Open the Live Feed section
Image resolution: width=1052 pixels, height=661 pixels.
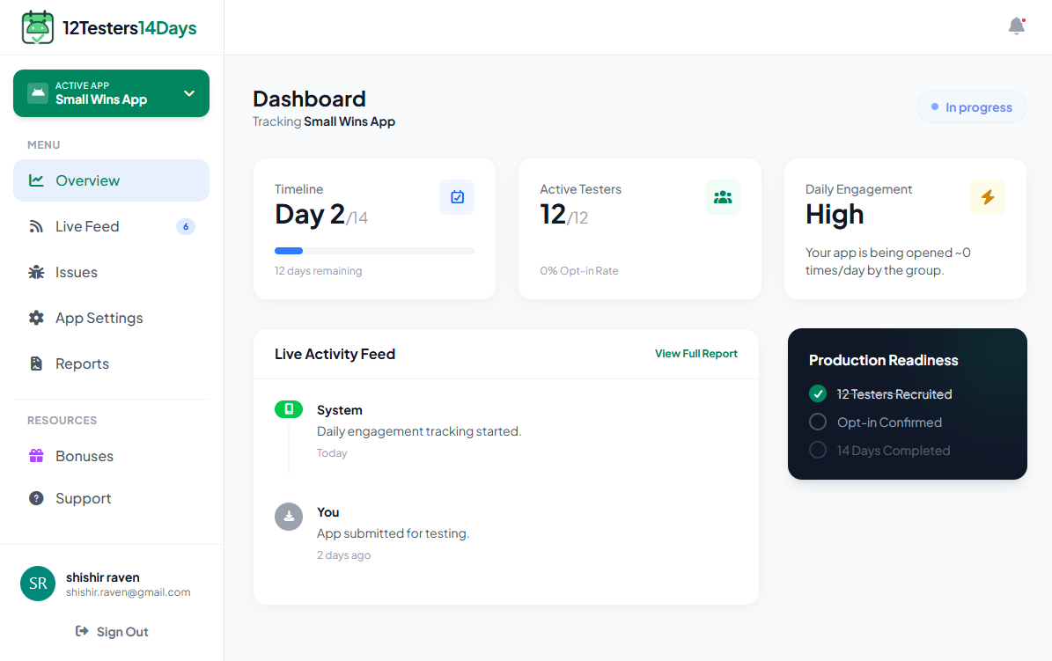86,226
